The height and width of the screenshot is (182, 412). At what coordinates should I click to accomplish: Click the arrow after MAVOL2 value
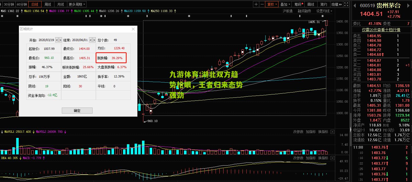click(x=65, y=132)
